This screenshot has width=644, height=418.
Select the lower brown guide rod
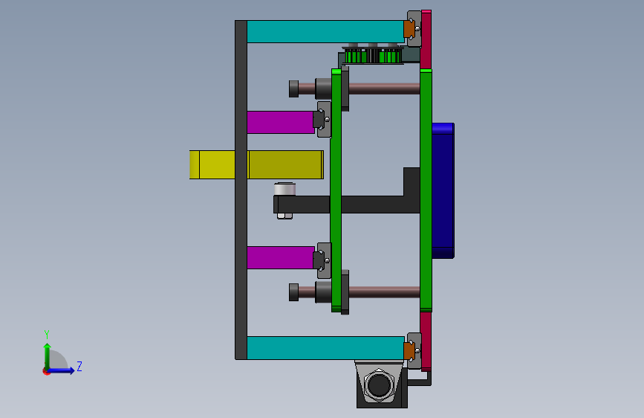384,292
